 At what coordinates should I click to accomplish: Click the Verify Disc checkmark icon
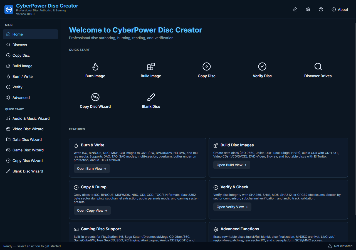click(262, 67)
